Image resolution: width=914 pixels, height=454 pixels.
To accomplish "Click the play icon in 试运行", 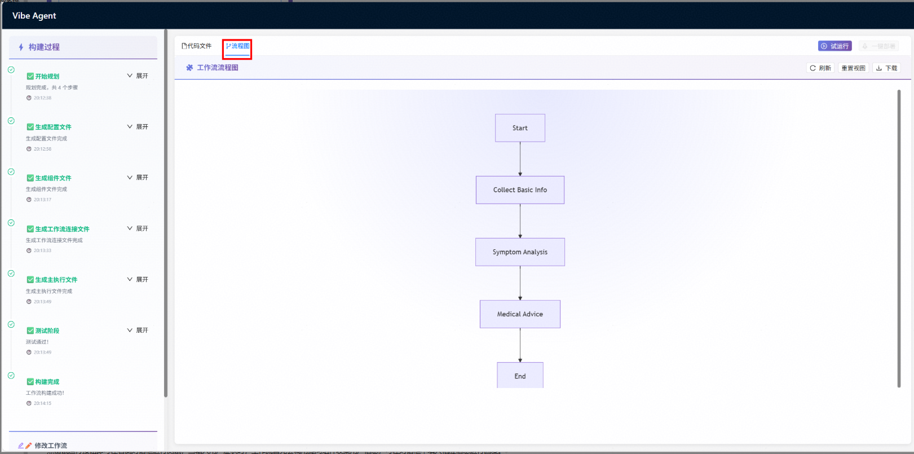I will [x=824, y=46].
